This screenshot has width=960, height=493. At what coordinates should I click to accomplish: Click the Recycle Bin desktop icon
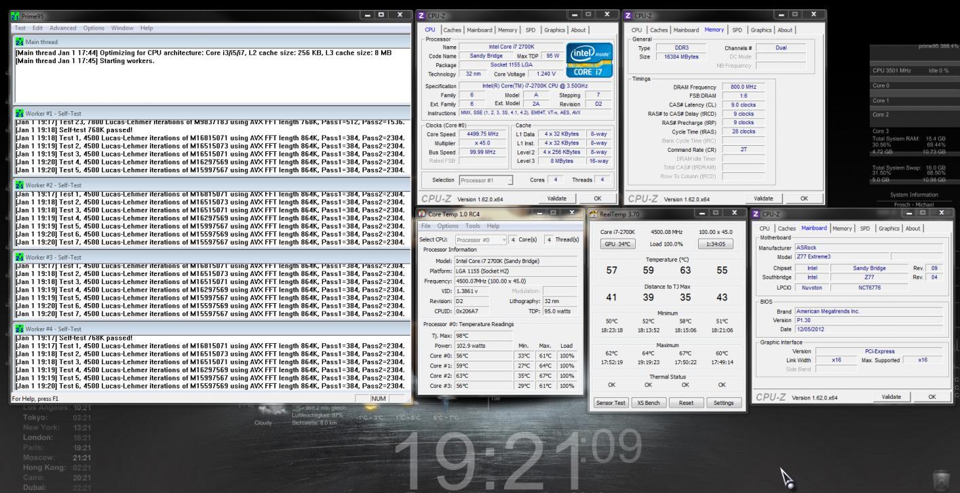coord(941,479)
